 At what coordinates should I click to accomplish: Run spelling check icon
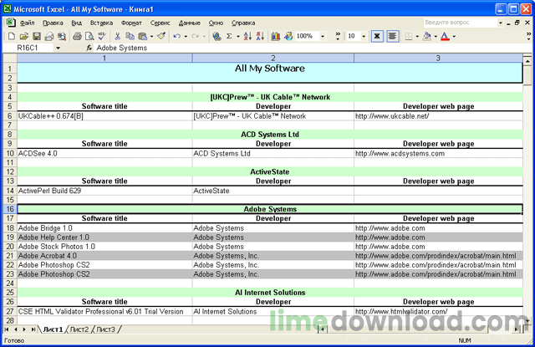tap(102, 36)
